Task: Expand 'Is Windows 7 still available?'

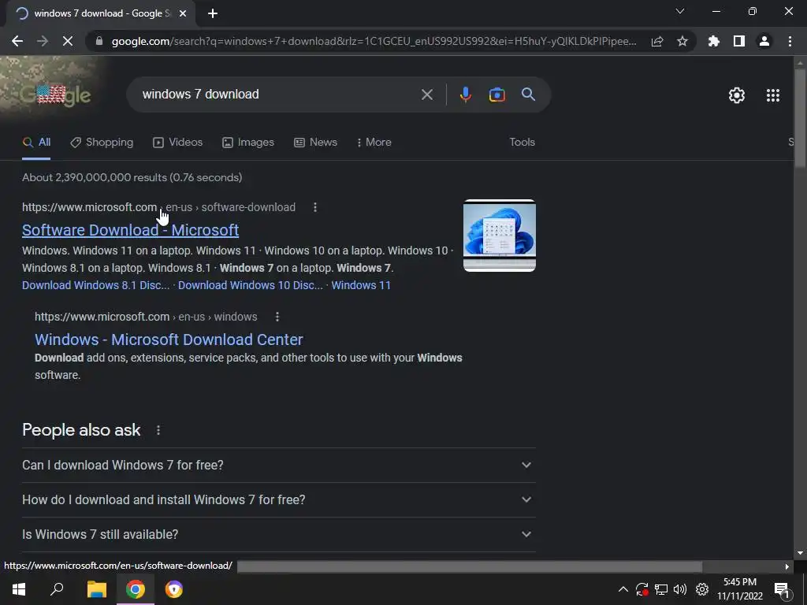Action: [x=279, y=534]
